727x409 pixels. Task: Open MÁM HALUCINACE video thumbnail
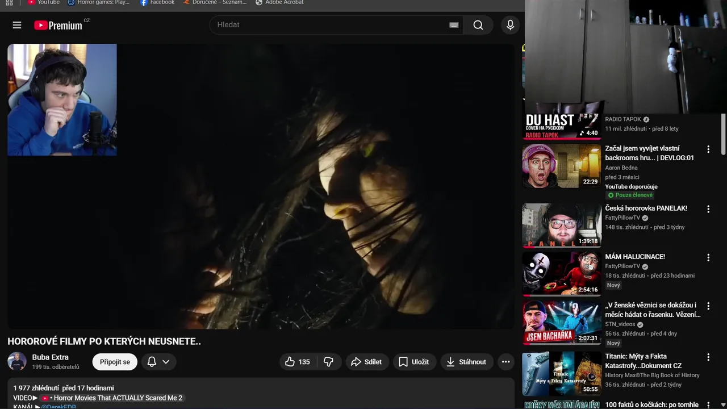pos(562,274)
